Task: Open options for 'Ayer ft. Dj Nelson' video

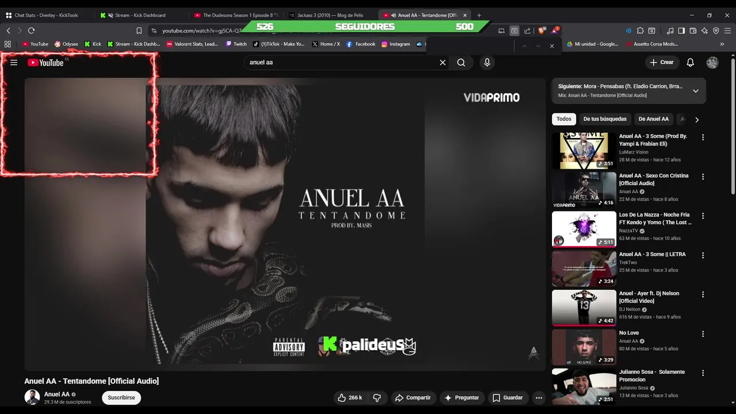Action: (x=703, y=294)
